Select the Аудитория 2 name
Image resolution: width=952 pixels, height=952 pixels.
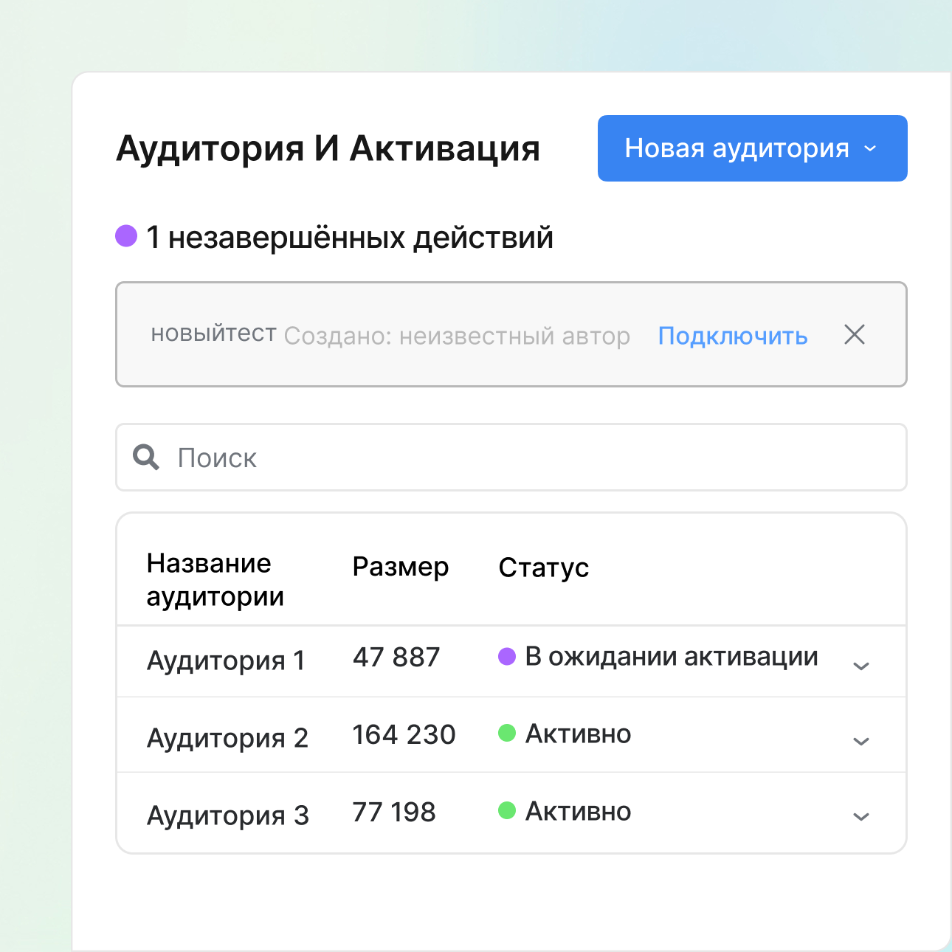227,737
